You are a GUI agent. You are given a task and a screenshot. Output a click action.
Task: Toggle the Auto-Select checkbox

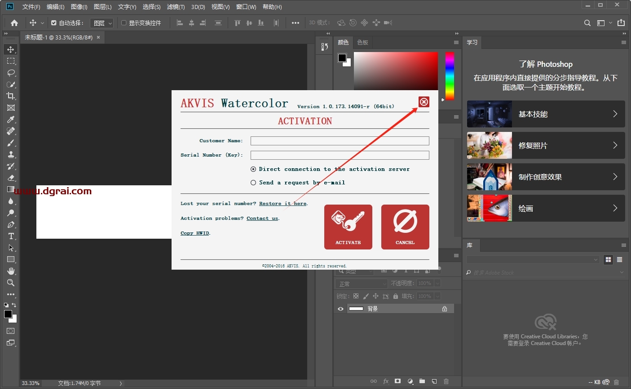pos(54,23)
